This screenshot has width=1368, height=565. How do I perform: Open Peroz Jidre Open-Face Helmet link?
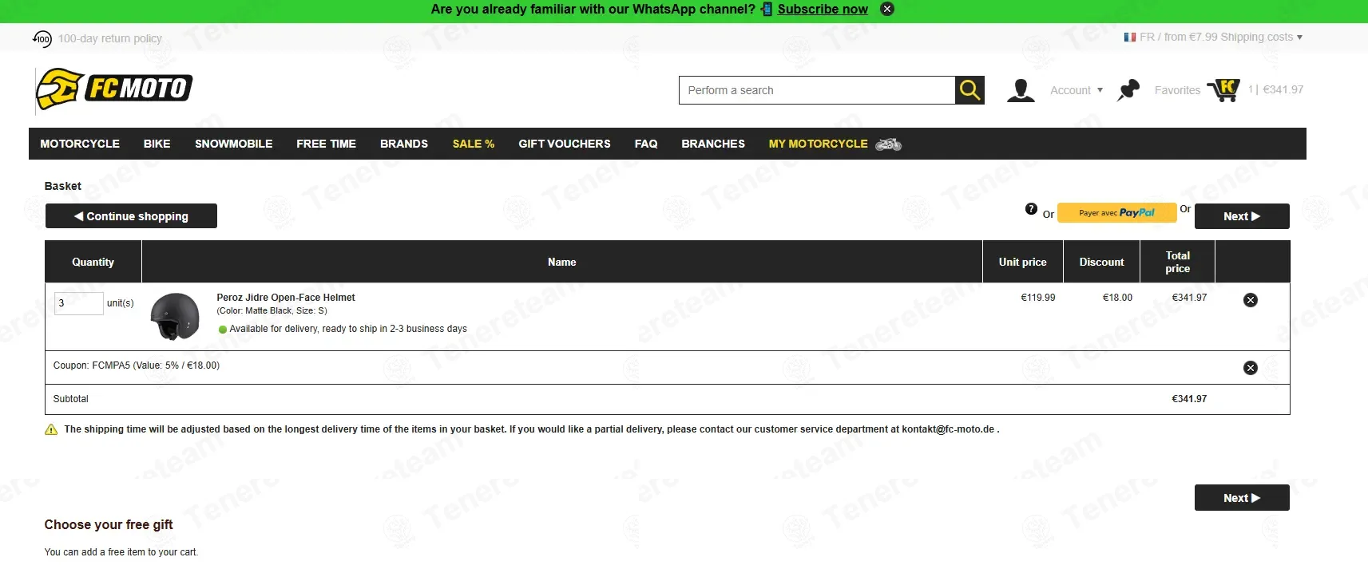point(286,298)
